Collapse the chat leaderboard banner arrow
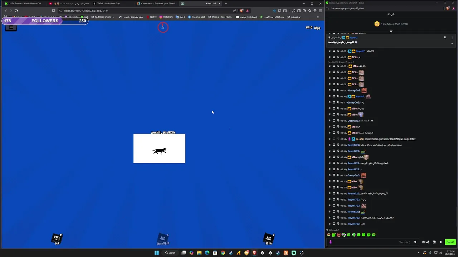 pyautogui.click(x=391, y=31)
